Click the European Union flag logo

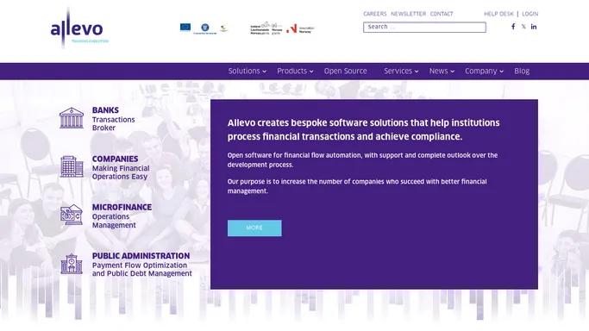pos(185,27)
